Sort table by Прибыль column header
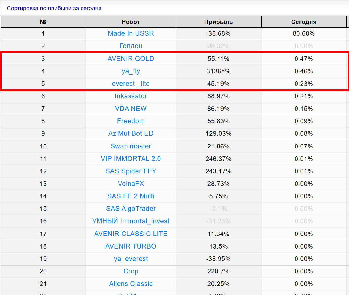The width and height of the screenshot is (349, 295). [218, 22]
